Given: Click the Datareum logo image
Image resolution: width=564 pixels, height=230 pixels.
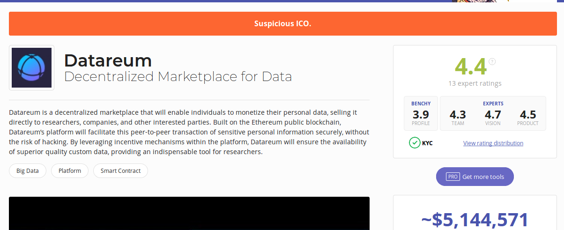Looking at the screenshot, I should coord(31,67).
